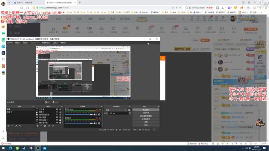The width and height of the screenshot is (269, 151).
Task: Unlock the 显示器采集 source
Action: (60, 122)
